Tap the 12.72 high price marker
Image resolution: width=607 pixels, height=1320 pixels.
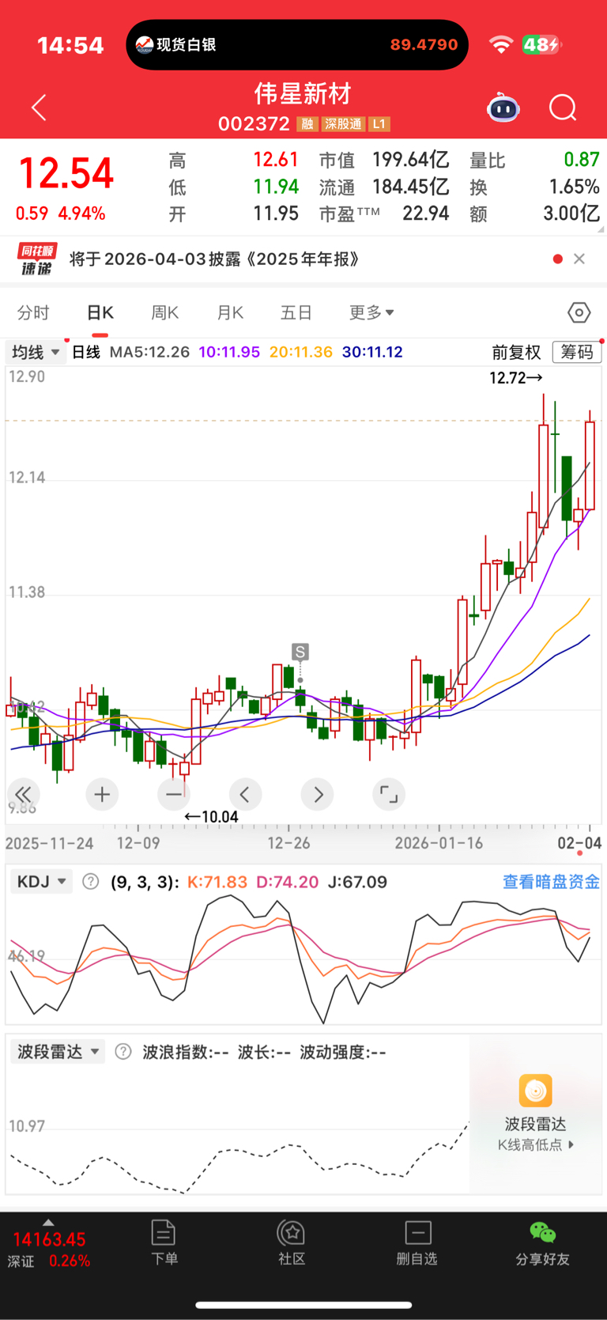(516, 378)
